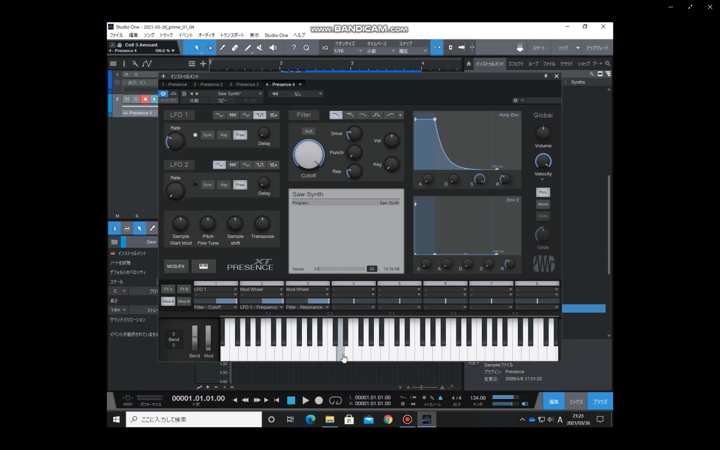The height and width of the screenshot is (450, 720).
Task: Show the Mod B page
Action: 184,301
